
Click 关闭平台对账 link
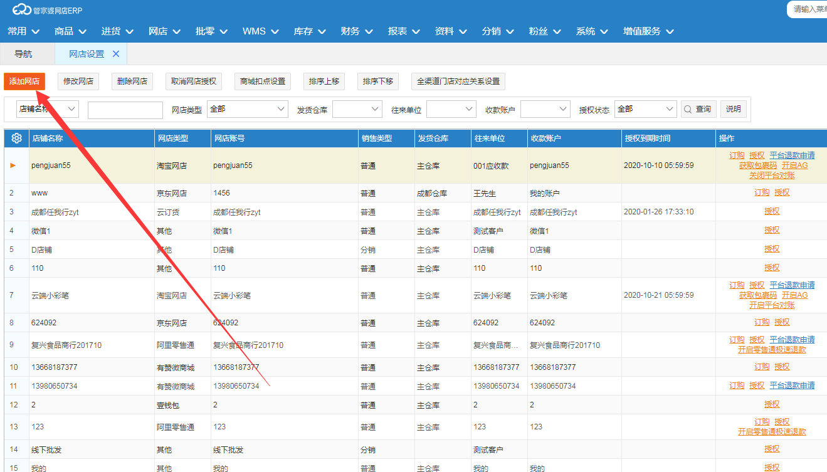pyautogui.click(x=772, y=176)
